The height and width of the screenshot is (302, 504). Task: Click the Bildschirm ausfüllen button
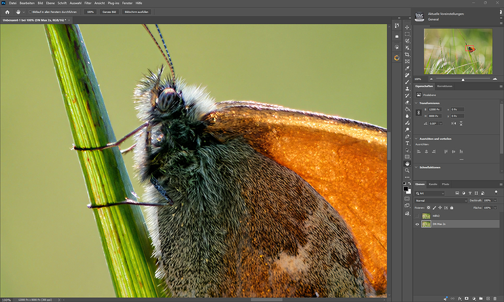click(x=136, y=12)
